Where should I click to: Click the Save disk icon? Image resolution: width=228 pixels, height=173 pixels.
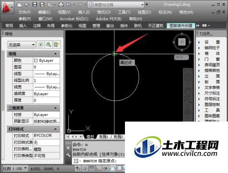(35, 5)
